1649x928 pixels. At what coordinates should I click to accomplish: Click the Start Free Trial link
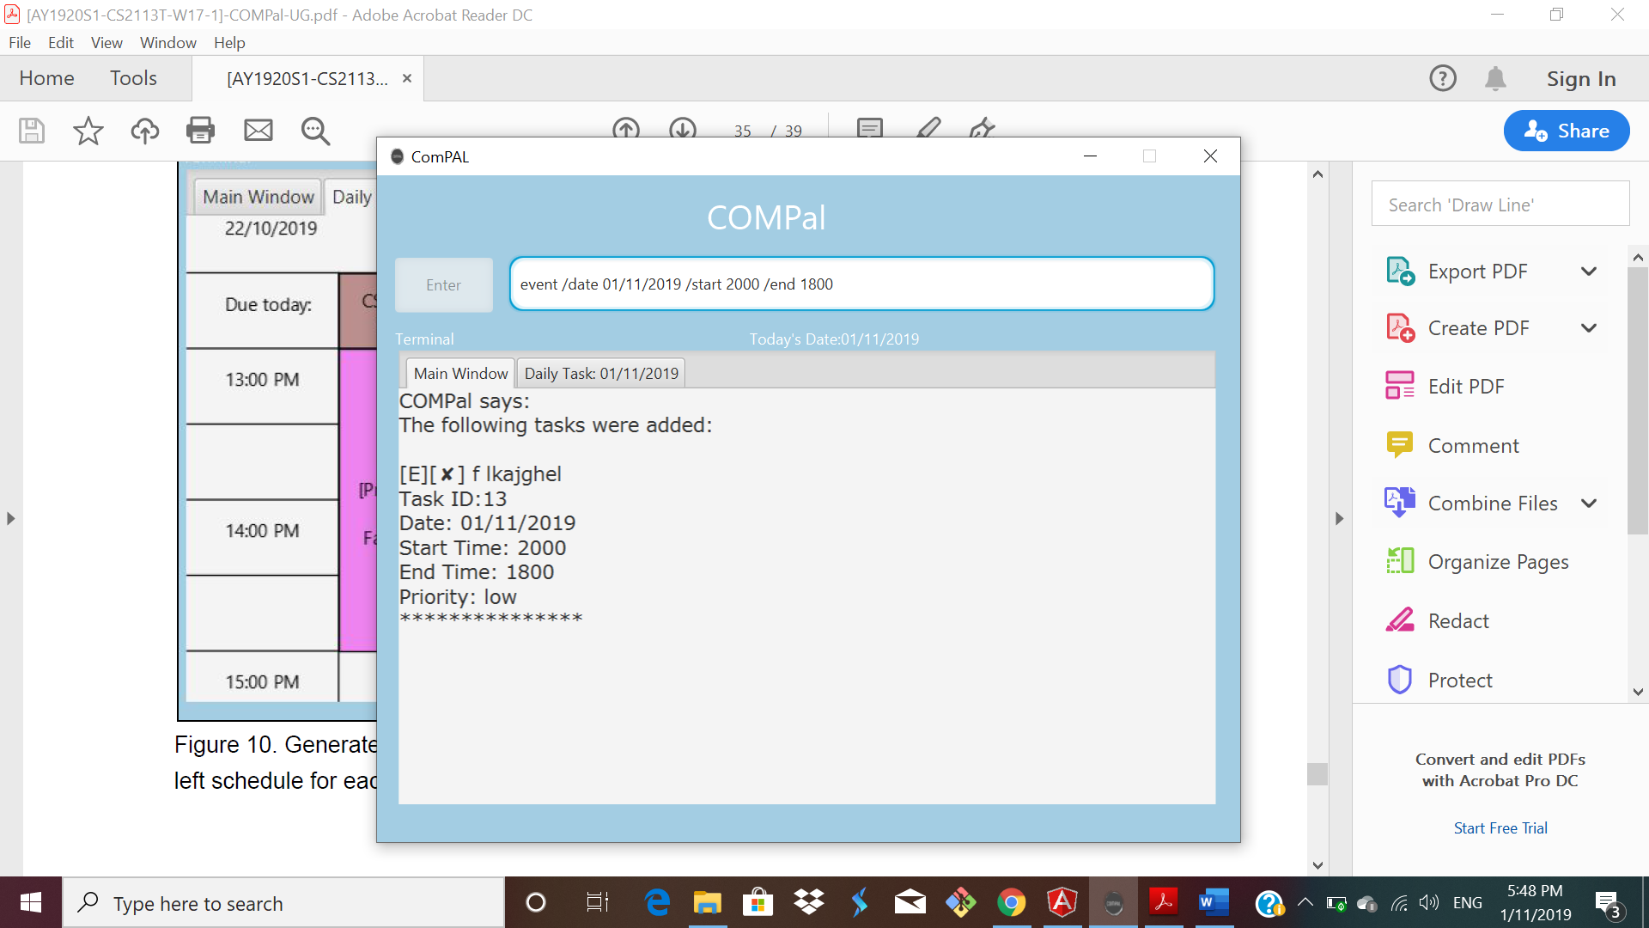(x=1500, y=828)
